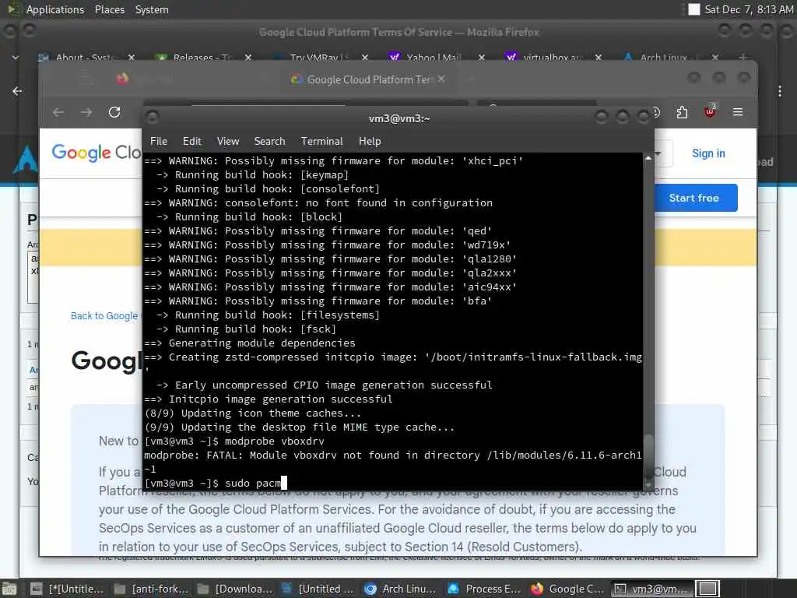Open new tab with plus in rear Firefox
797x598 pixels.
(743, 58)
